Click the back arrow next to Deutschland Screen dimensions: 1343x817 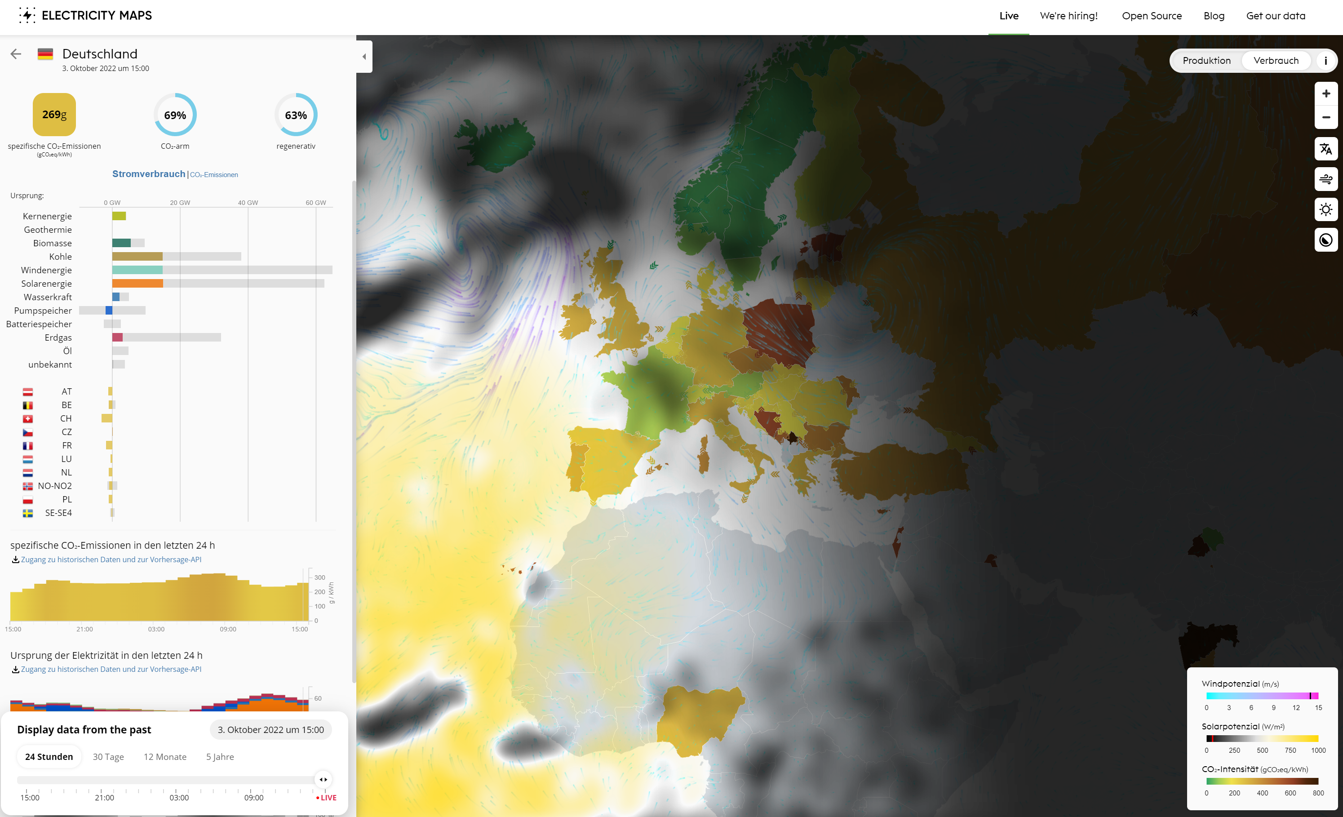coord(16,53)
